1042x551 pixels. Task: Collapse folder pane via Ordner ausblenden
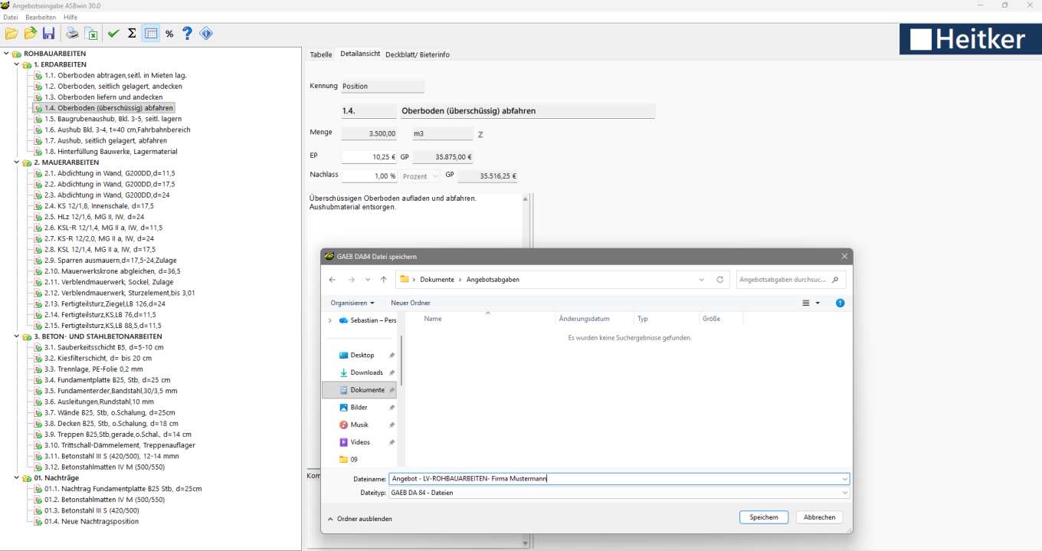click(x=359, y=519)
